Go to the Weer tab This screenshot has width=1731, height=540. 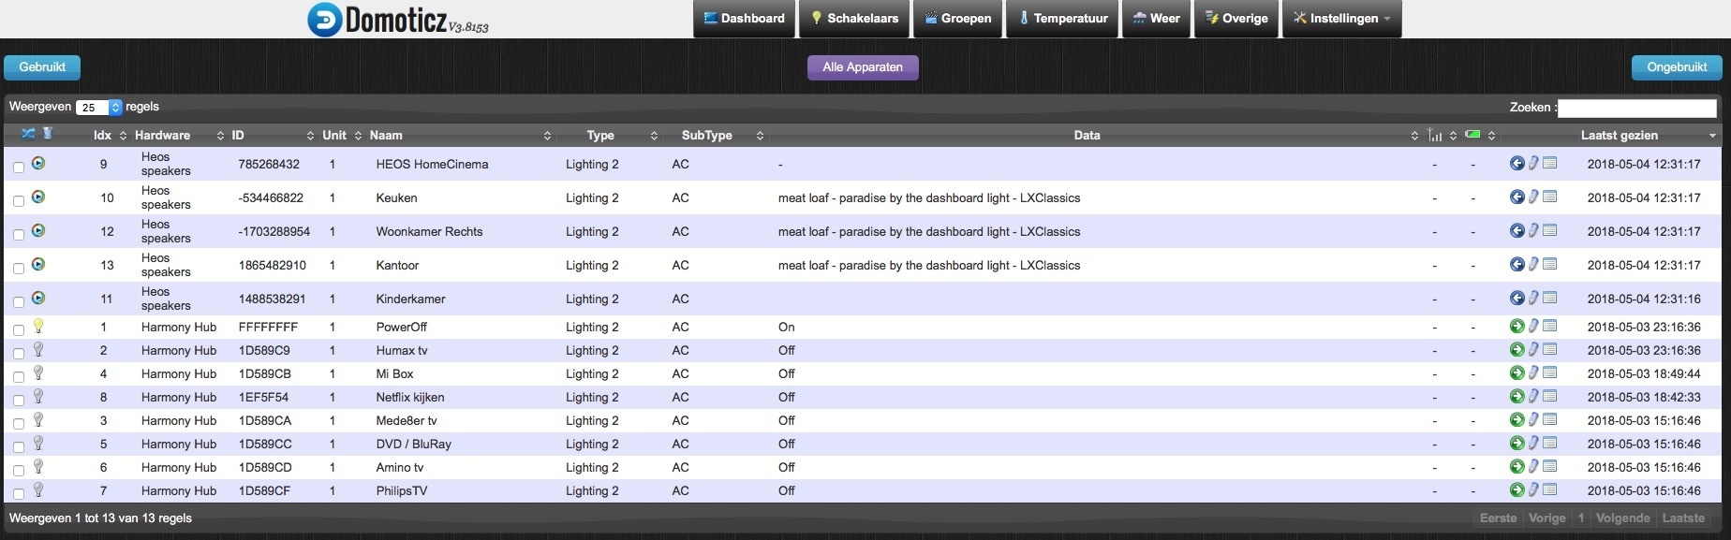tap(1156, 19)
